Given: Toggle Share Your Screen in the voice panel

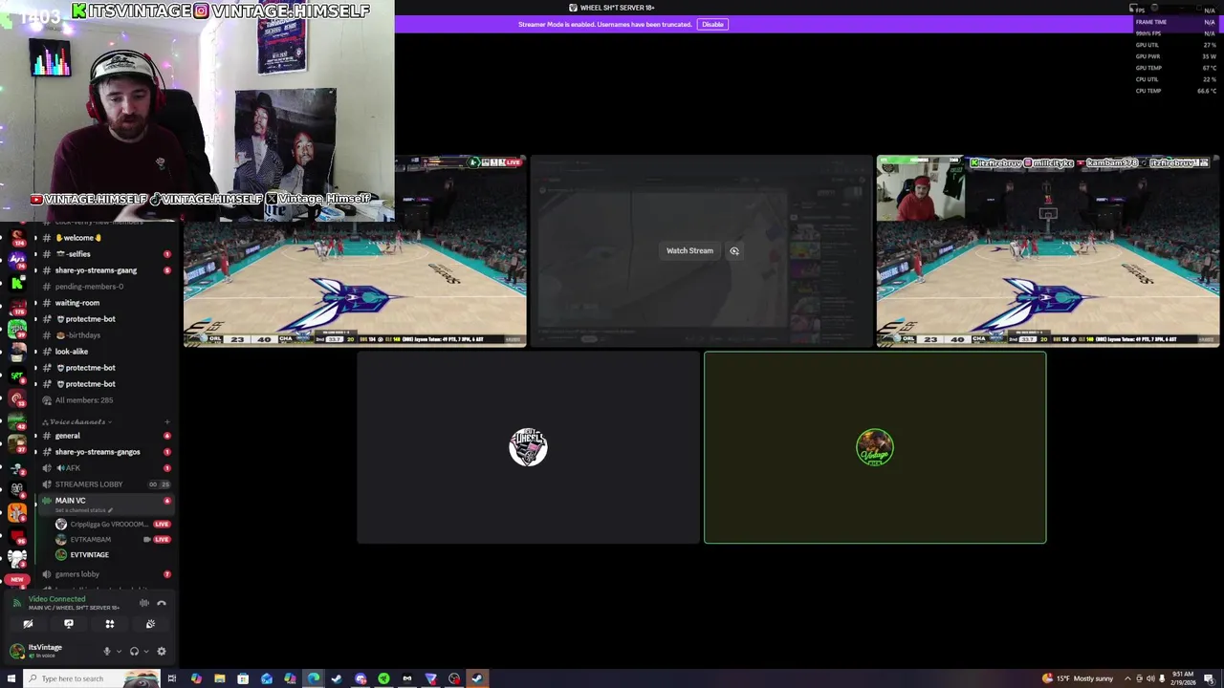Looking at the screenshot, I should click(x=69, y=624).
